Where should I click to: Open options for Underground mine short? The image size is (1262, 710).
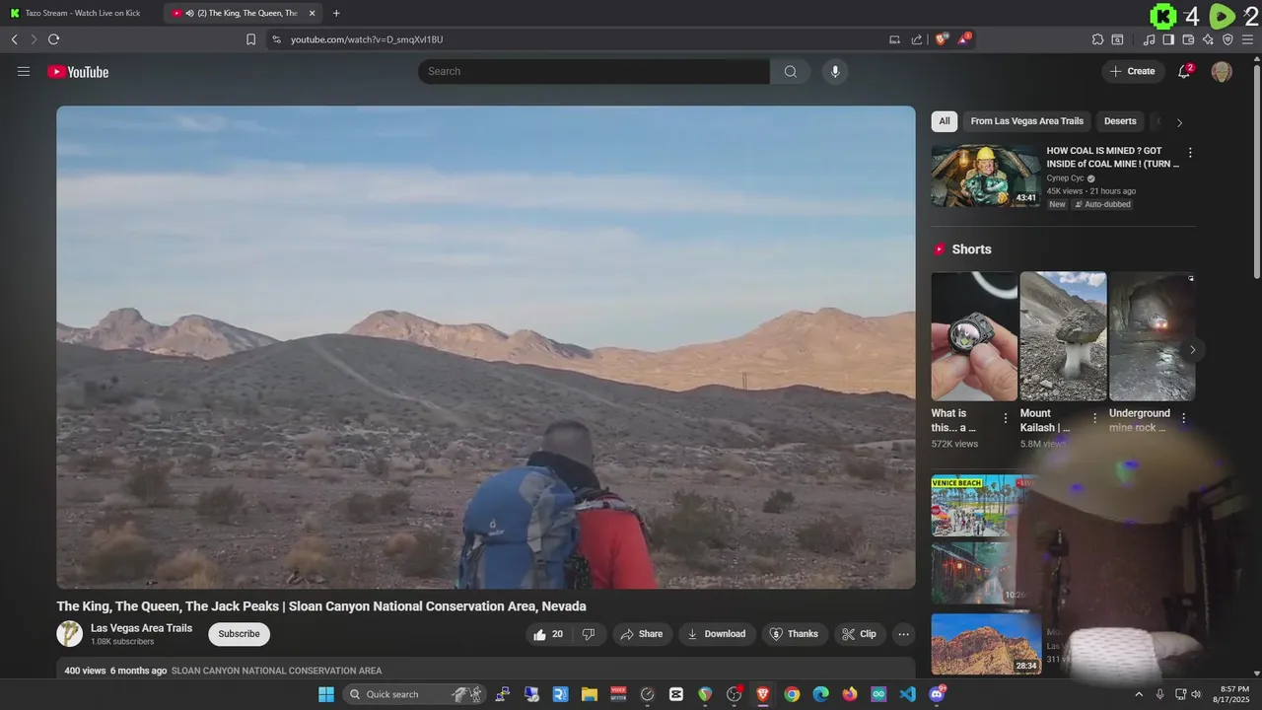click(x=1184, y=418)
